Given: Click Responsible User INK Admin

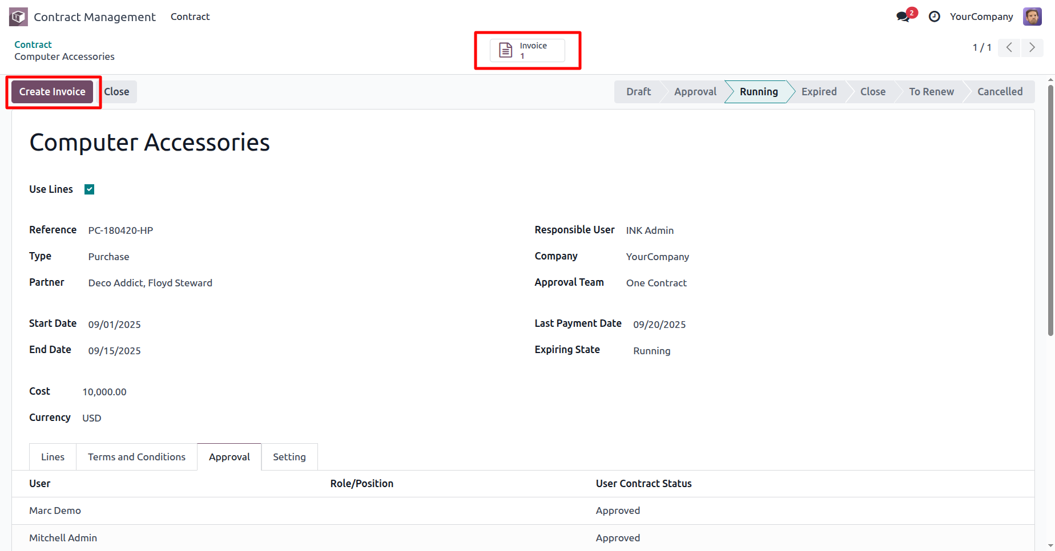Looking at the screenshot, I should pos(650,230).
